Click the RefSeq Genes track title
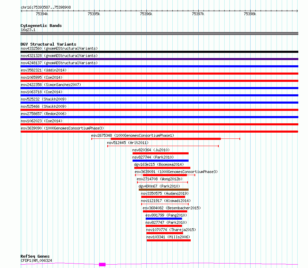This screenshot has height=268, width=308. 35,256
